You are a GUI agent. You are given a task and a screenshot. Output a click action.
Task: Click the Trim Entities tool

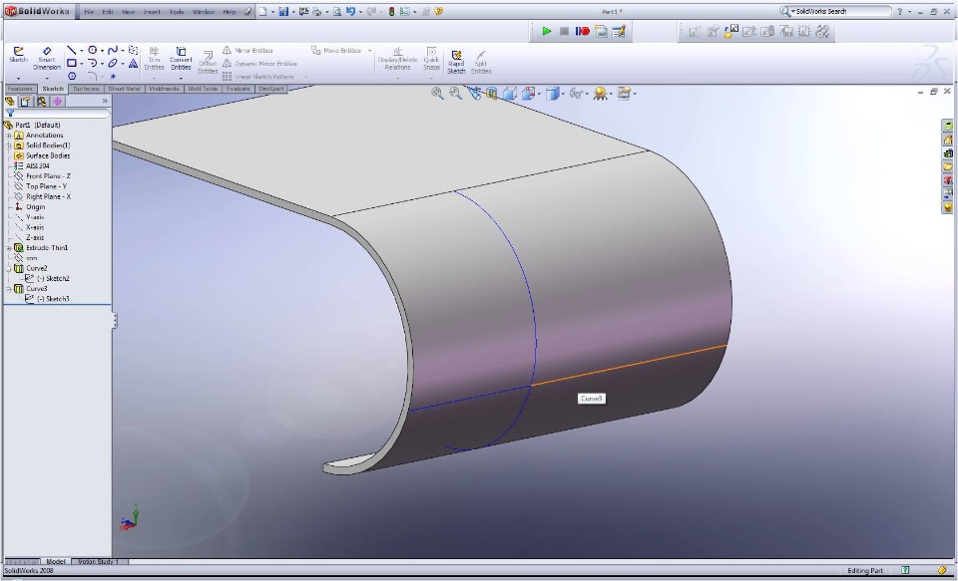[x=154, y=59]
